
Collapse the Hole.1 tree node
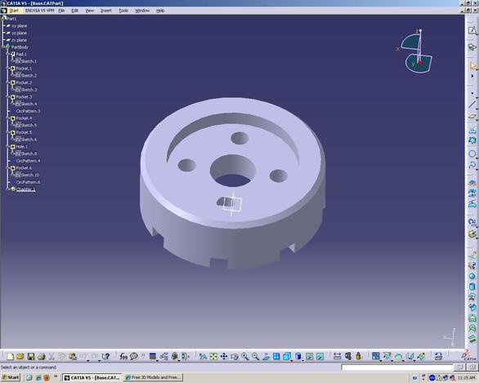(x=8, y=146)
